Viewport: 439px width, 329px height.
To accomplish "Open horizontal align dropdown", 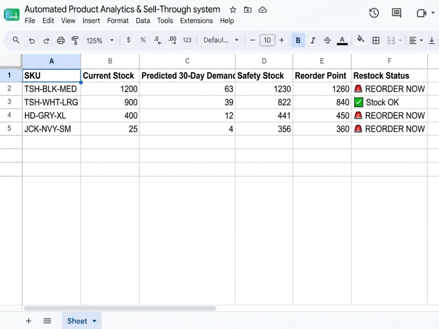I will pos(416,40).
